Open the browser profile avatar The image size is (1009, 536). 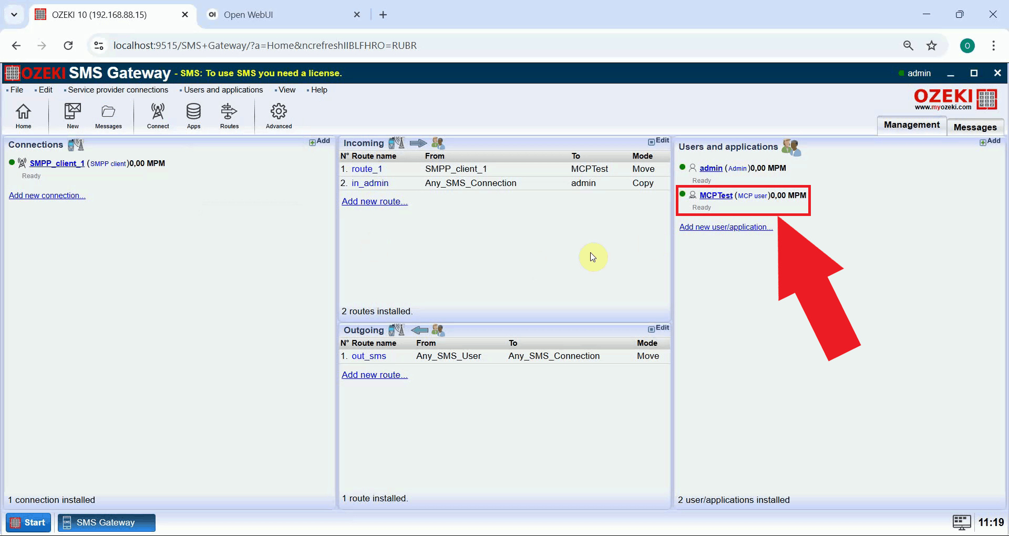(x=967, y=45)
